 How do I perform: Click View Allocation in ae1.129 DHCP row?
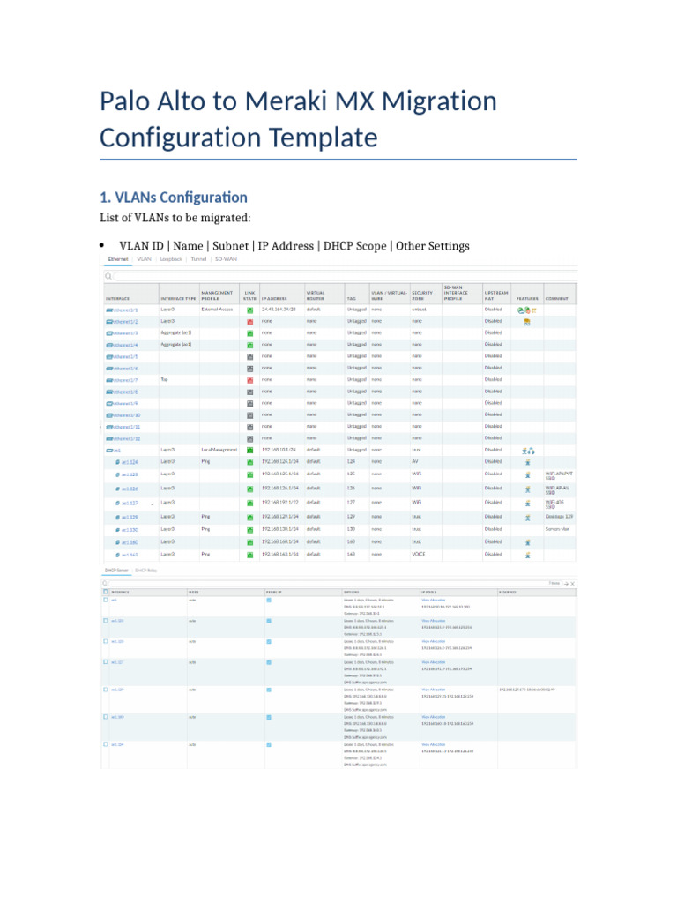click(434, 690)
